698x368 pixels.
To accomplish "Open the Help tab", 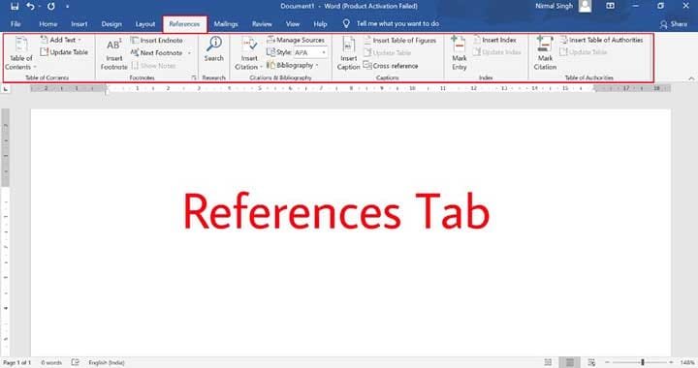I will tap(320, 24).
